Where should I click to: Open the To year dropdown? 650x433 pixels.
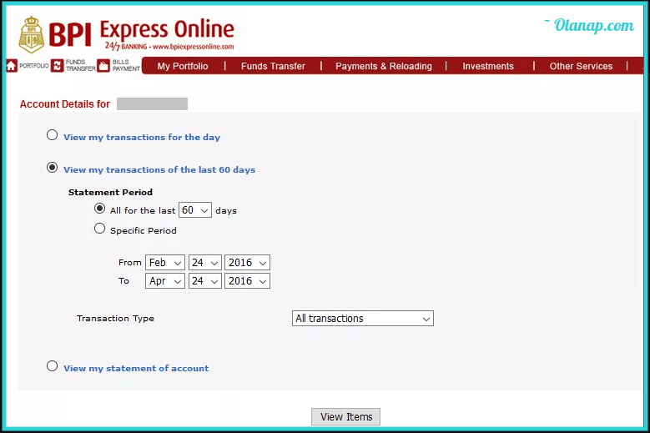247,281
